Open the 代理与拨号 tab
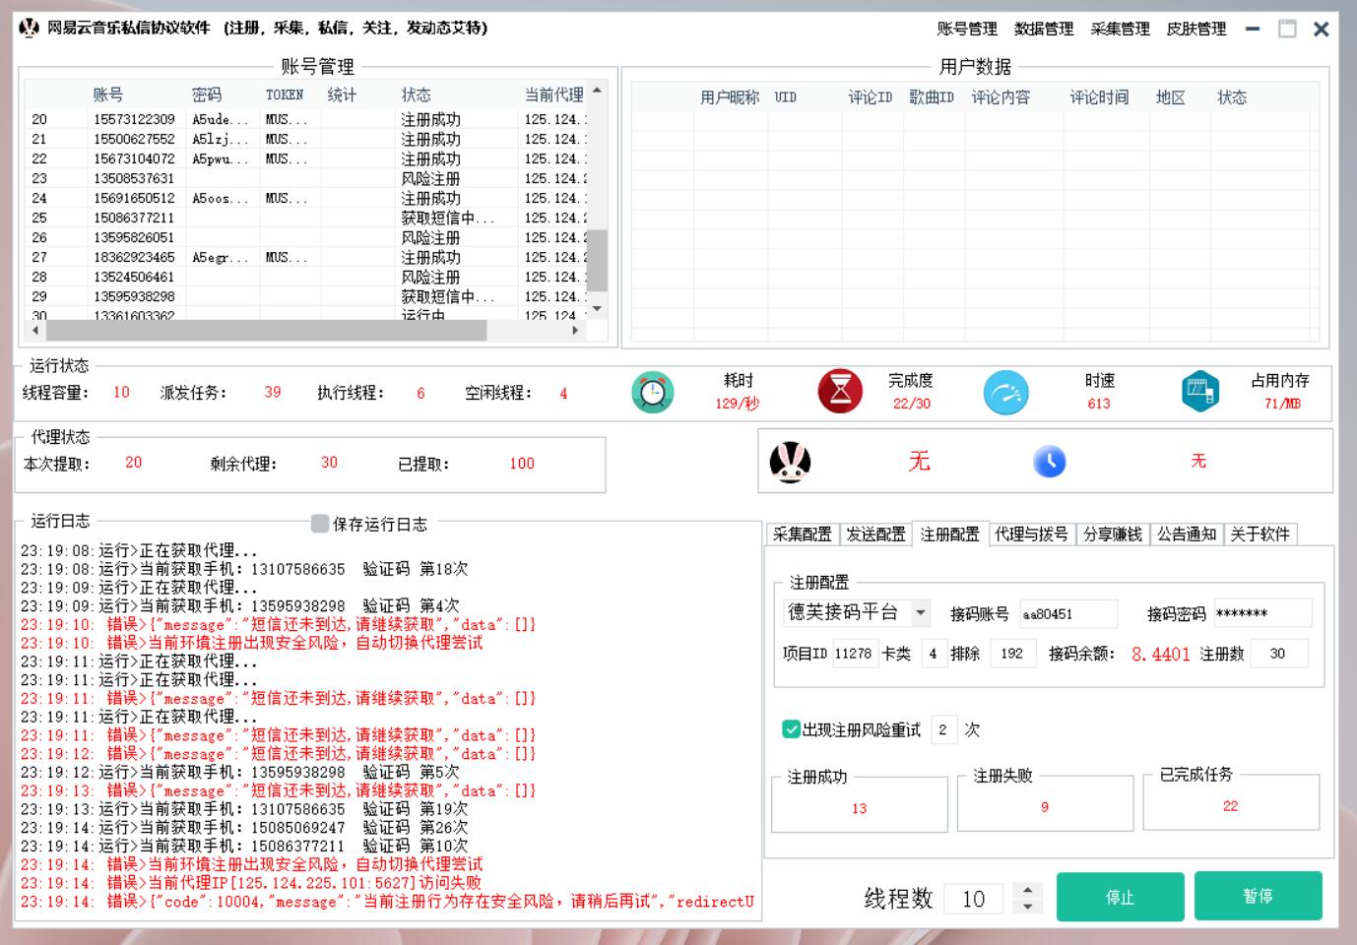This screenshot has width=1357, height=945. click(1031, 535)
